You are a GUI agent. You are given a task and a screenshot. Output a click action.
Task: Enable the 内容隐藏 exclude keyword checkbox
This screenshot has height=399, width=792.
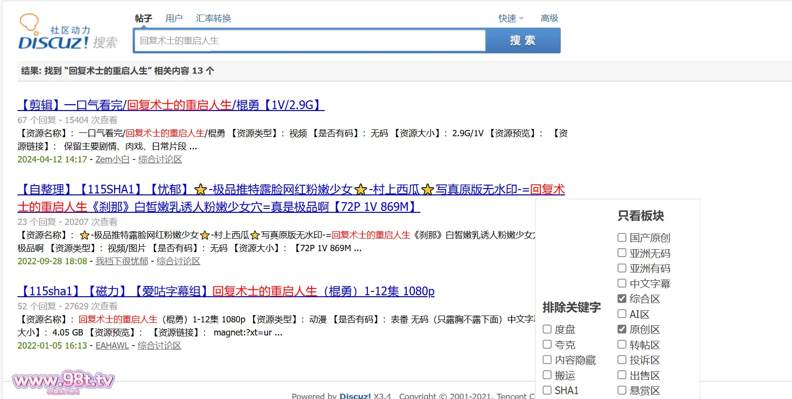[x=547, y=360]
